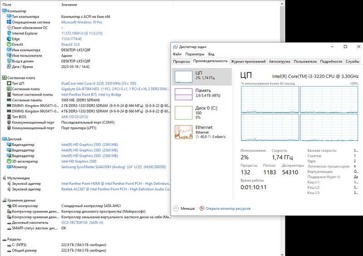This screenshot has width=363, height=256.
Task: Open the OCZ-VECTOR150 (SATA-III) link
Action: (x=82, y=222)
